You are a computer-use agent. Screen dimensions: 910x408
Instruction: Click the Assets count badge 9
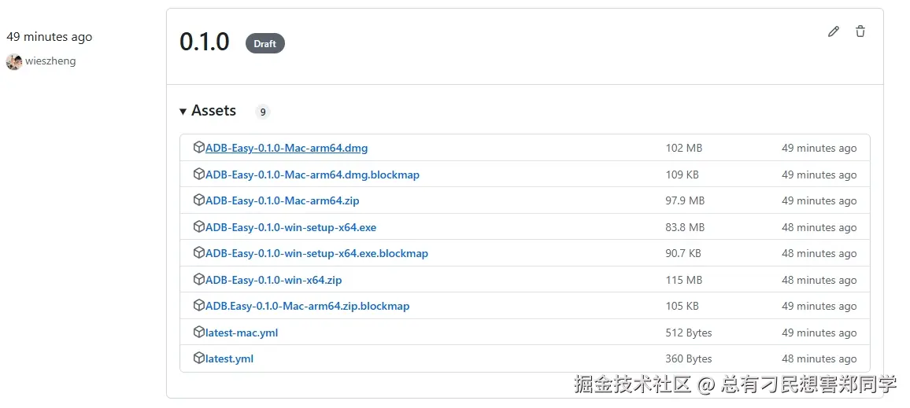click(263, 112)
